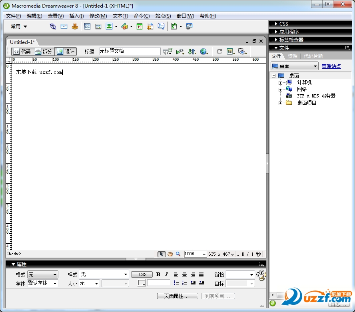
Task: Insert comment icon
Action: point(161,26)
